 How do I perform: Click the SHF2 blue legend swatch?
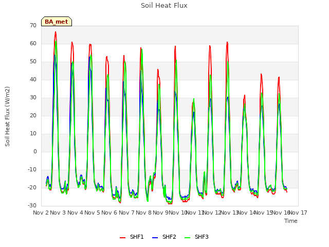pyautogui.click(x=155, y=238)
